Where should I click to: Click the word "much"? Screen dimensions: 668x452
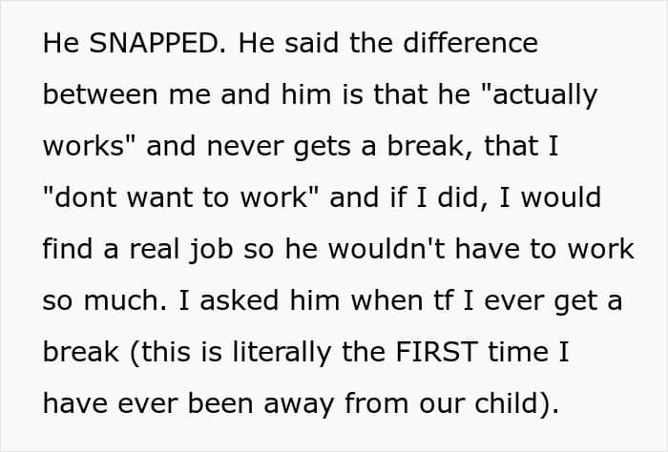click(123, 300)
